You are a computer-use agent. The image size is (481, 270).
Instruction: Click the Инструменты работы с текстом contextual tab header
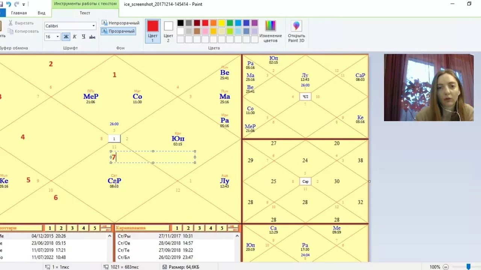[85, 4]
